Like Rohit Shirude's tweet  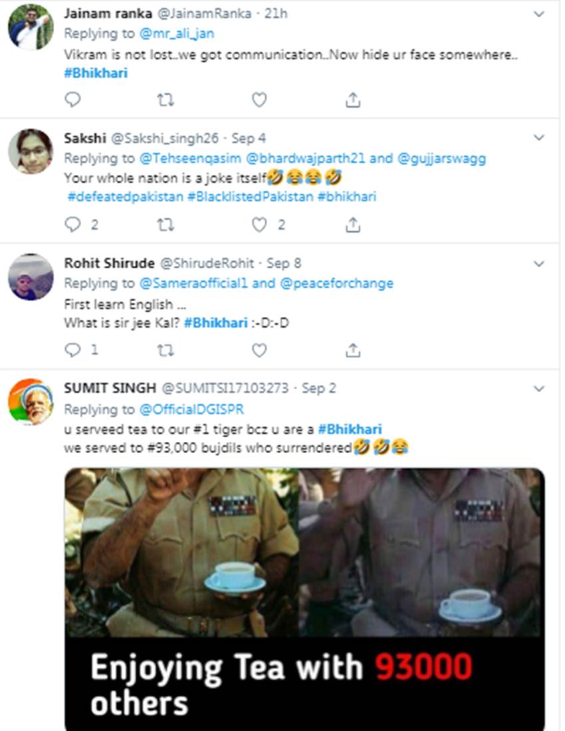click(x=259, y=350)
